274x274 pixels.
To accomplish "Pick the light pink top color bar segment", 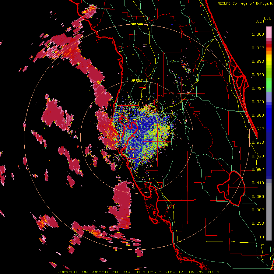I will point(269,33).
